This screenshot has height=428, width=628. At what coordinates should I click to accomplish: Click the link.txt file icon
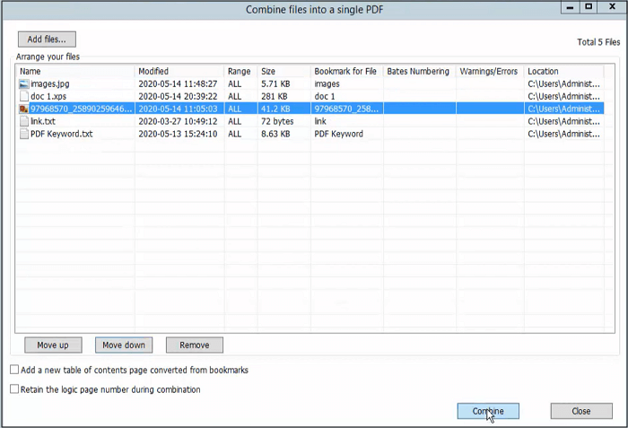24,121
